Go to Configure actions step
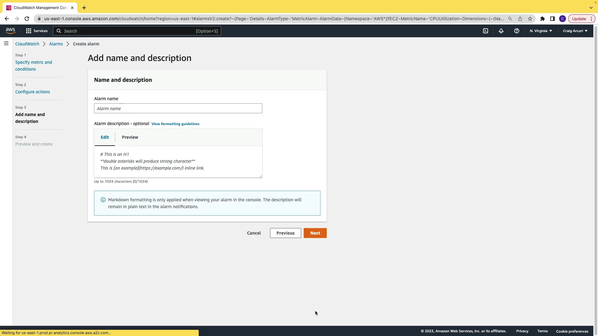The image size is (598, 336). click(x=32, y=92)
